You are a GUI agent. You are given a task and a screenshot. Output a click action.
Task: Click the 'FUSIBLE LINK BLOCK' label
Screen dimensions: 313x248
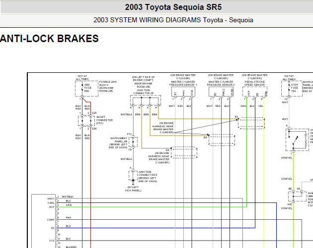point(108,83)
